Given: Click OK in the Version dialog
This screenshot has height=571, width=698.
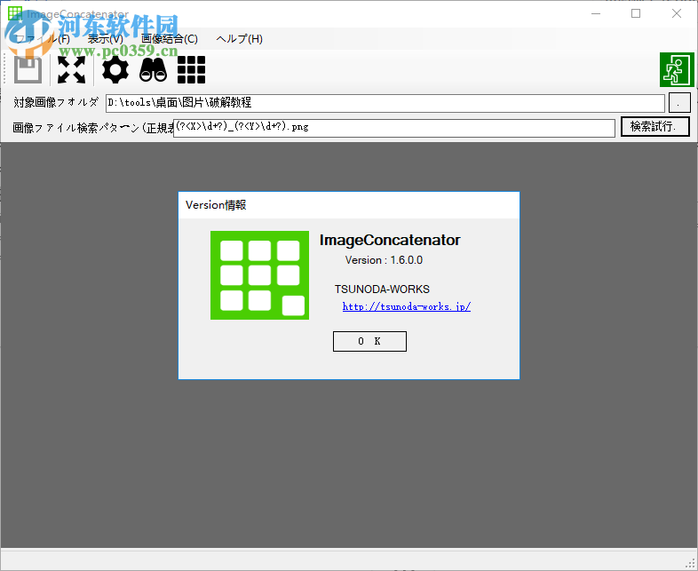Looking at the screenshot, I should click(x=369, y=341).
